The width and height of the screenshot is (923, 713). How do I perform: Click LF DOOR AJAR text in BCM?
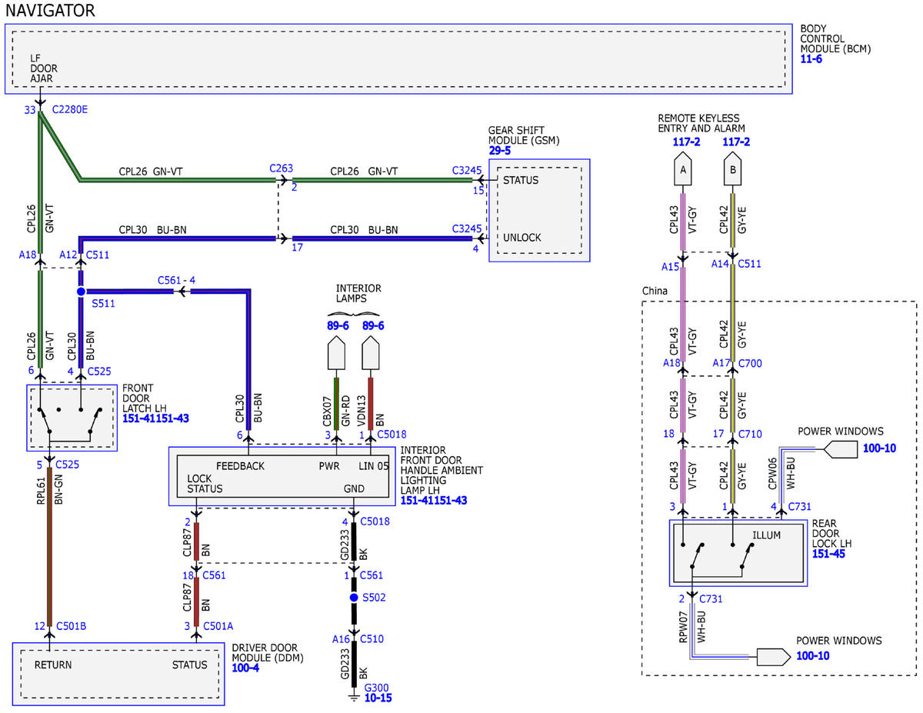coord(44,68)
